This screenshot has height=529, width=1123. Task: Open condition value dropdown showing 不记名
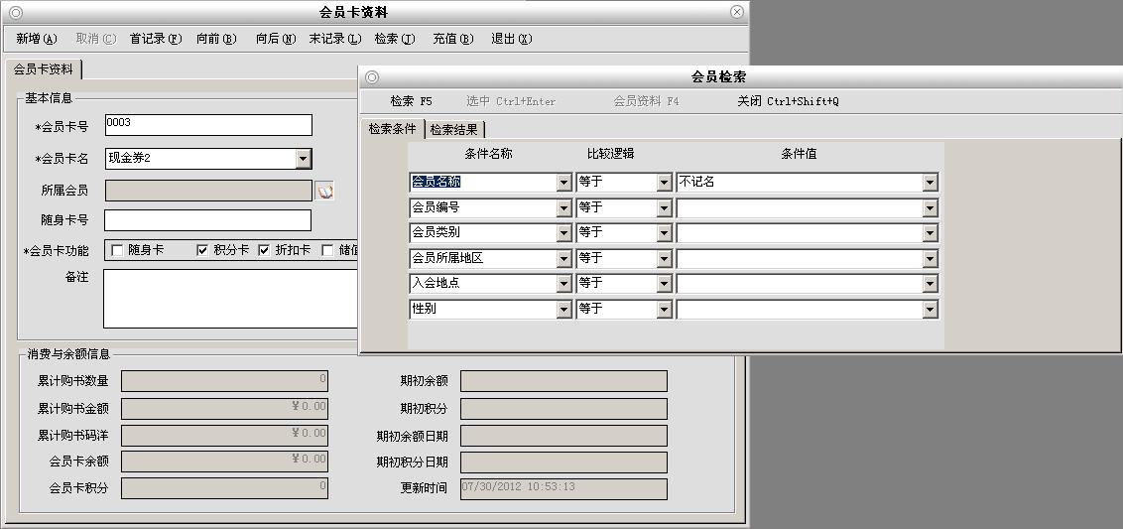tap(930, 183)
